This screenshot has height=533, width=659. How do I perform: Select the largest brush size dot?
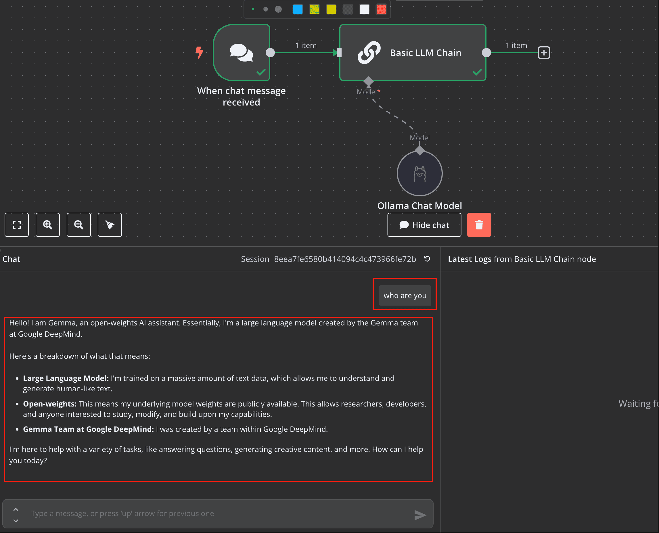tap(278, 9)
